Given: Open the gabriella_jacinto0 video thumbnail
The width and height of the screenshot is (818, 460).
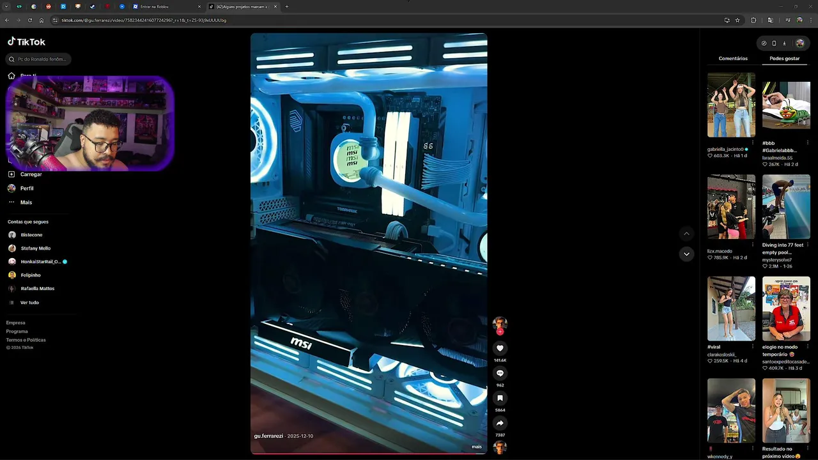Looking at the screenshot, I should pyautogui.click(x=731, y=105).
